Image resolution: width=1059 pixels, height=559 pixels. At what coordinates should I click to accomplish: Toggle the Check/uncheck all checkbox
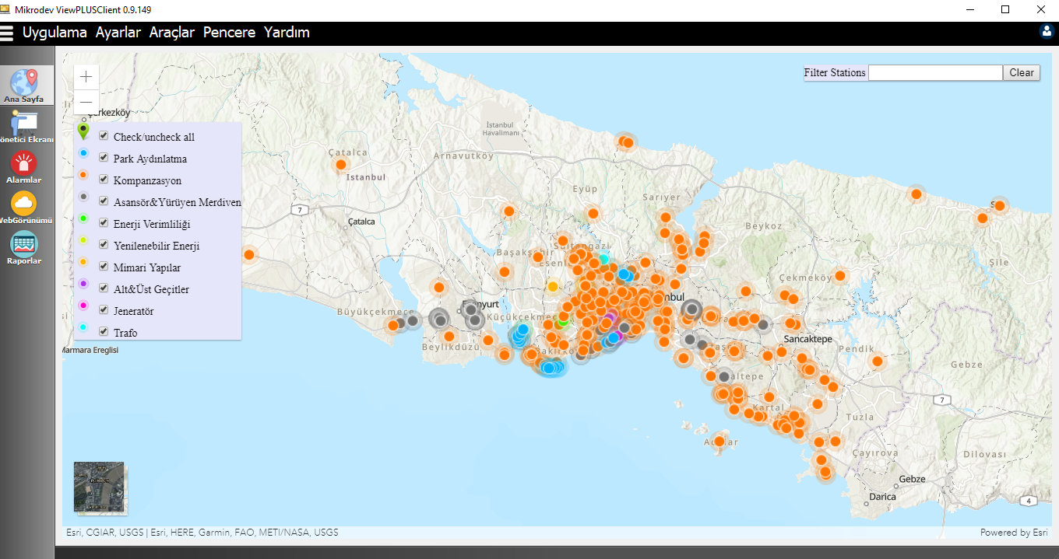pos(104,136)
